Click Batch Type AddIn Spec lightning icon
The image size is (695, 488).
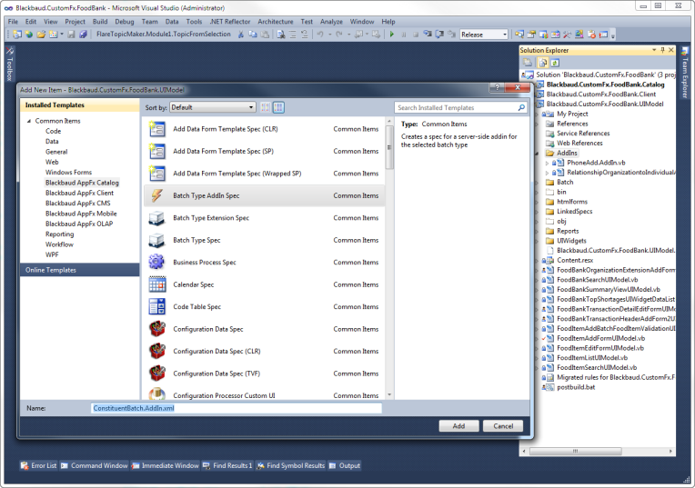point(156,195)
